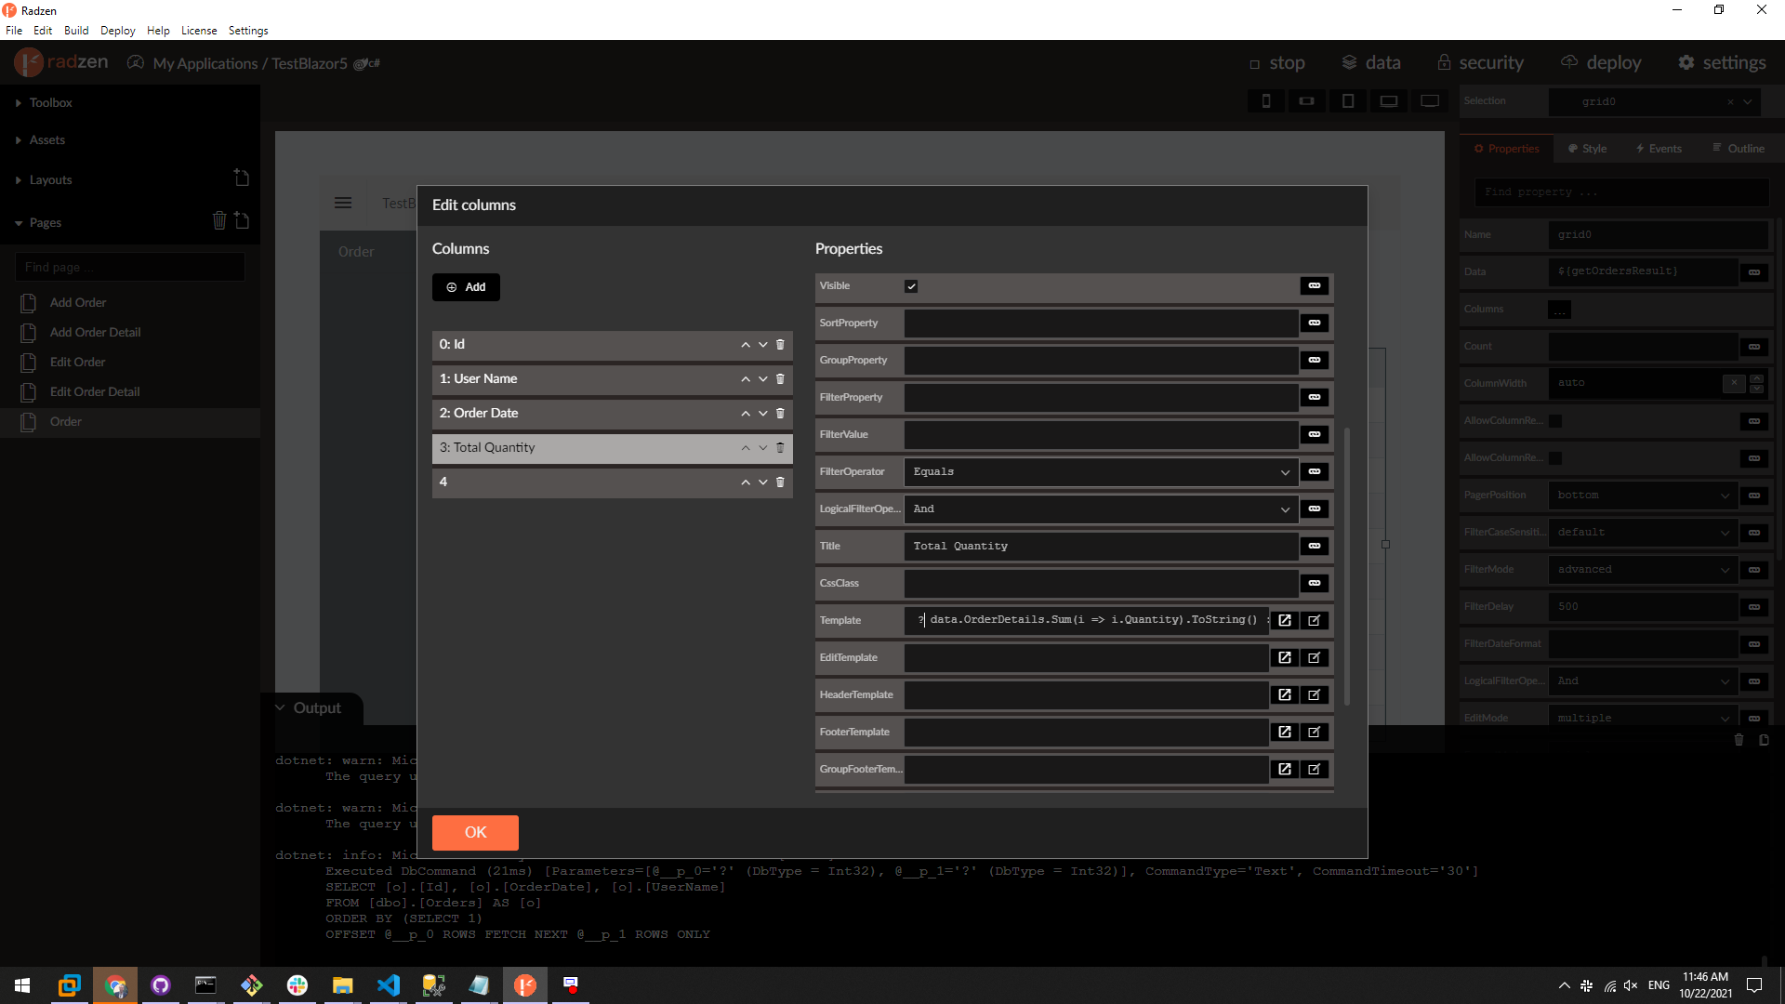This screenshot has height=1004, width=1785.
Task: Open the License menu
Action: [199, 31]
